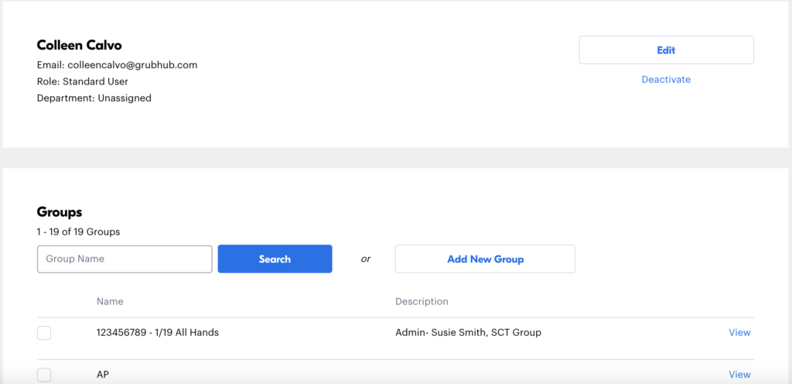View the 123456789 - 1/19 All Hands group

(739, 332)
